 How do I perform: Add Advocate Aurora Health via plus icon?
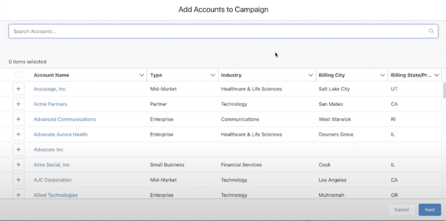click(18, 134)
